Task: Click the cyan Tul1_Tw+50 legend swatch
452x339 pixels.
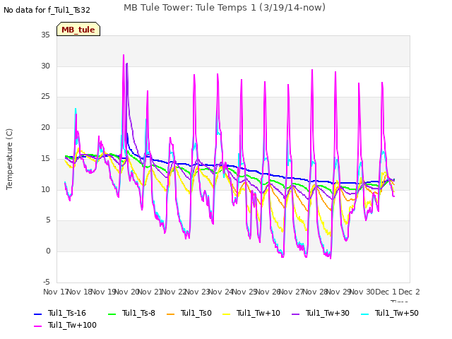Action: click(365, 314)
